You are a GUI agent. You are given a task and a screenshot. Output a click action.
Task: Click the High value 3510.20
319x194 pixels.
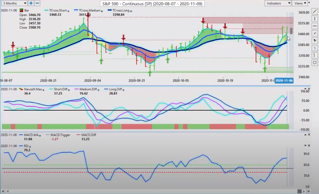[x=34, y=19]
